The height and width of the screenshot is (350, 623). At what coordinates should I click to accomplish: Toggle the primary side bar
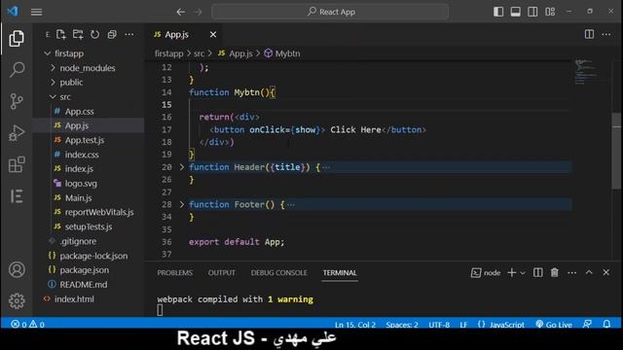point(498,12)
